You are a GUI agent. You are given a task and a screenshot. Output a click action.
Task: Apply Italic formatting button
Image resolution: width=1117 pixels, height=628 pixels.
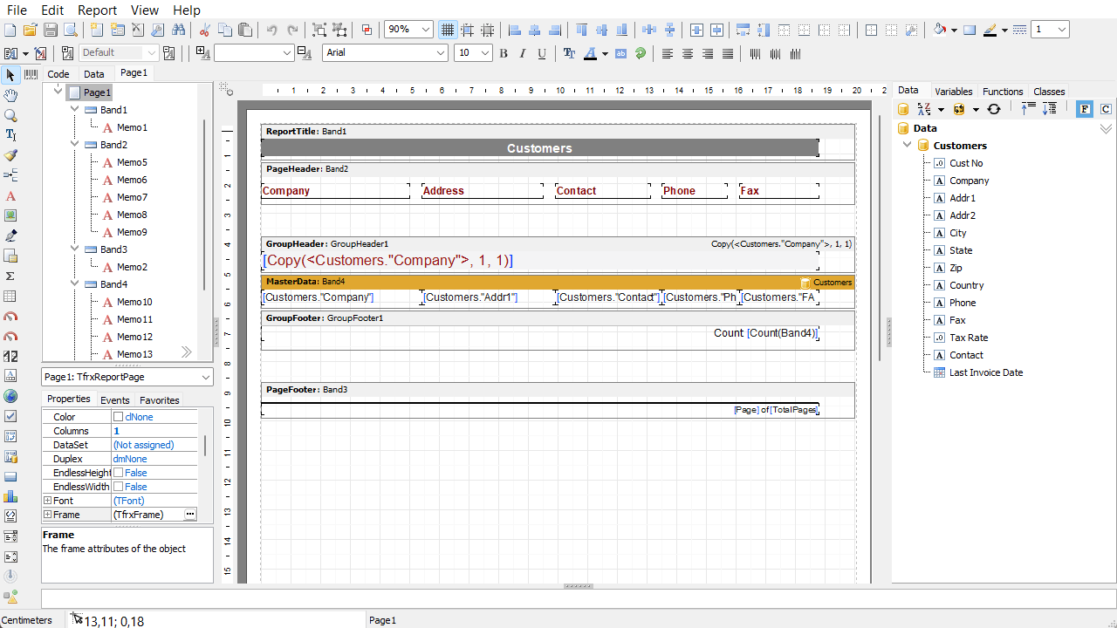click(523, 53)
